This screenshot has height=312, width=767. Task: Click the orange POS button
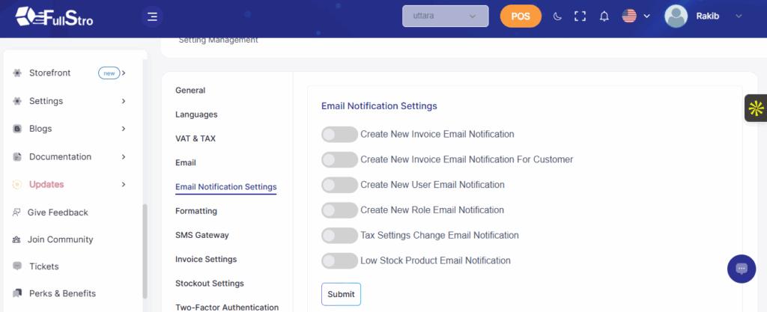click(x=520, y=16)
